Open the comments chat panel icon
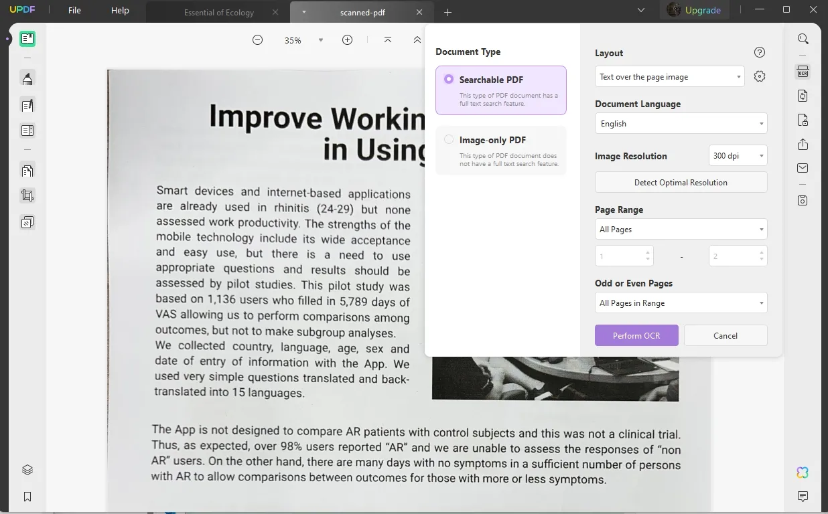828x514 pixels. click(x=803, y=497)
